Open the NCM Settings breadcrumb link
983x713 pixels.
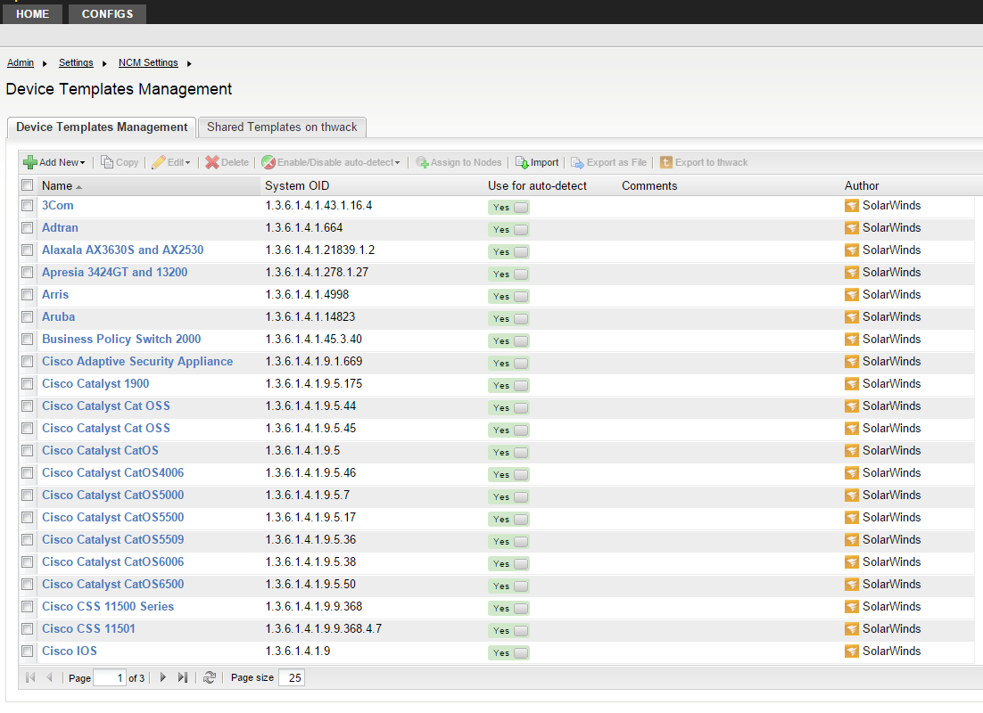(148, 62)
